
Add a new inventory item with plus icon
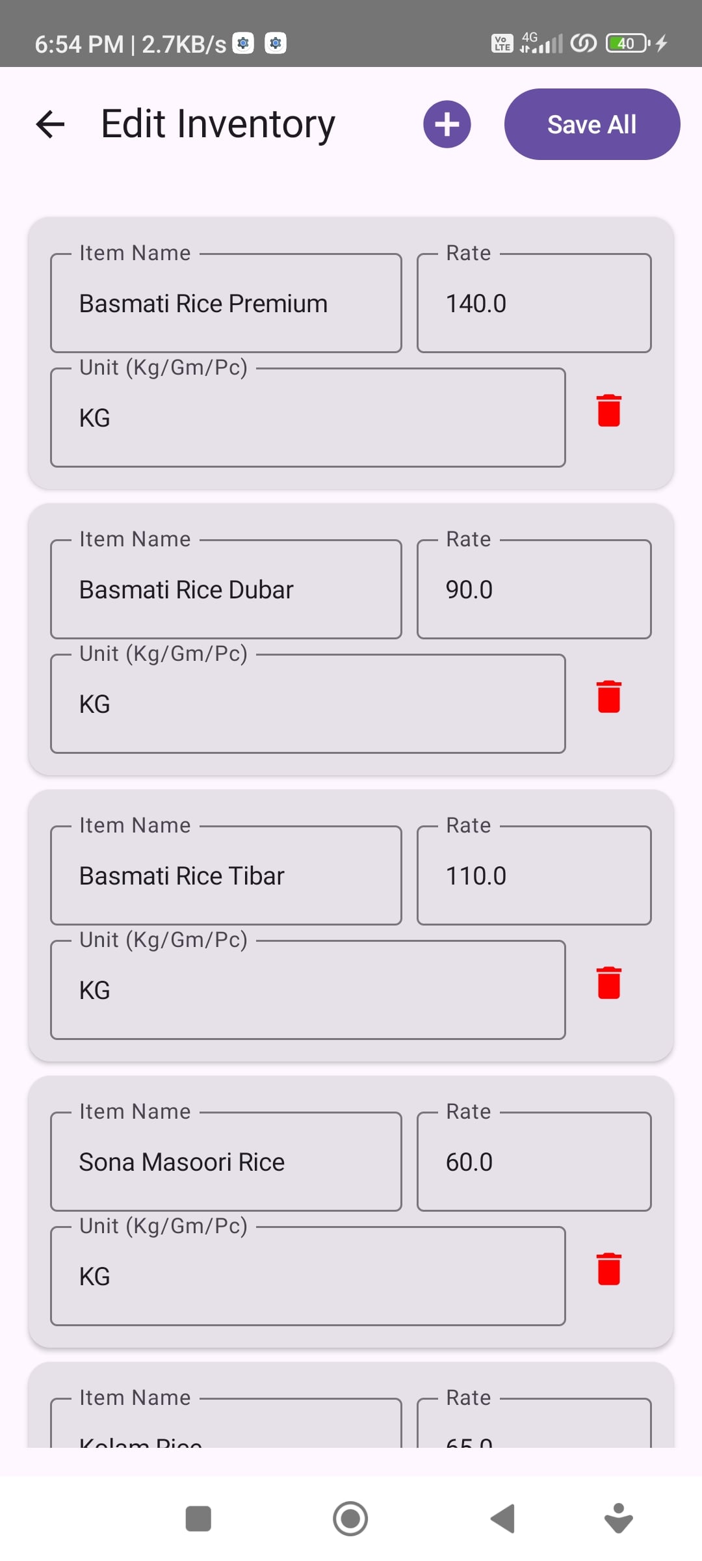pos(447,124)
